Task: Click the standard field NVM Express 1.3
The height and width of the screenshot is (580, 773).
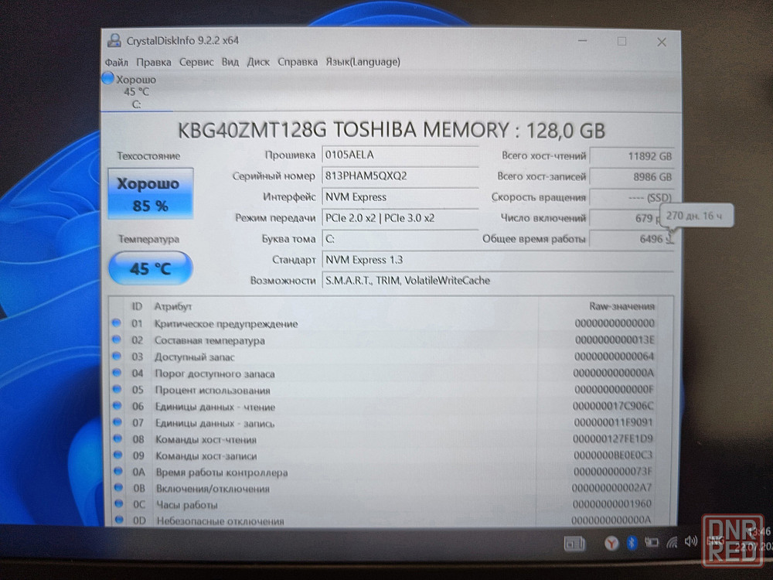Action: [497, 260]
